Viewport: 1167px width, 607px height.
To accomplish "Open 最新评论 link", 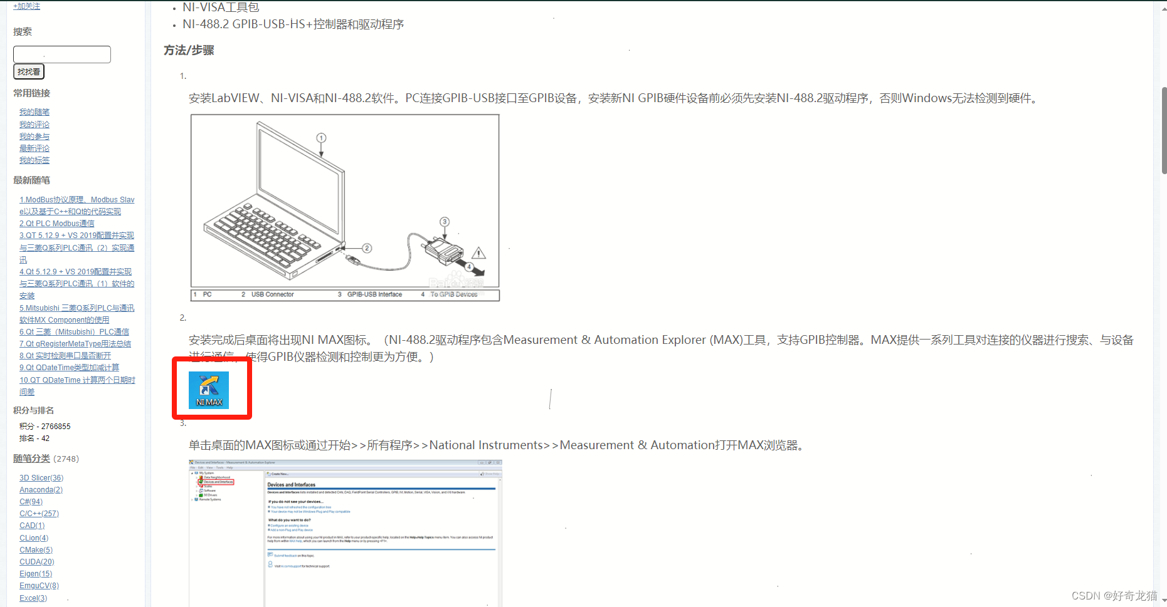I will click(34, 148).
